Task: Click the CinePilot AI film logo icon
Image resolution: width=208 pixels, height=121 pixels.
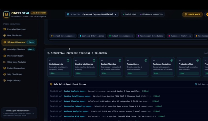Action: pos(6,14)
